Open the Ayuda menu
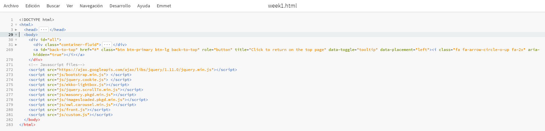 (144, 6)
